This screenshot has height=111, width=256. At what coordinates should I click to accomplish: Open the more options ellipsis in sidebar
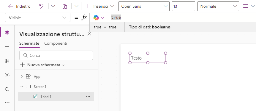7,103
